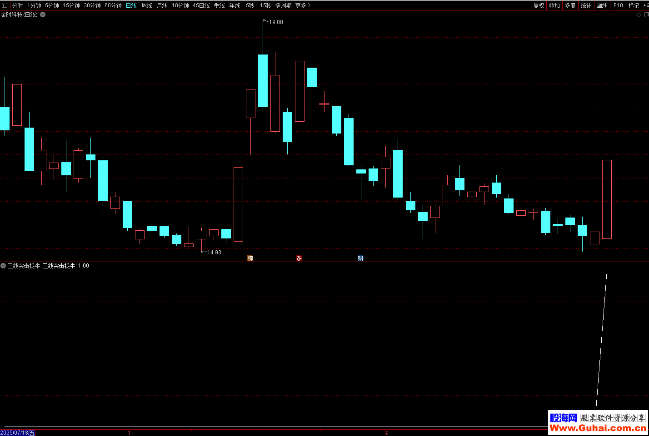Switch to the 30分钟 period tab
Screen dimensions: 649x436
click(92, 5)
